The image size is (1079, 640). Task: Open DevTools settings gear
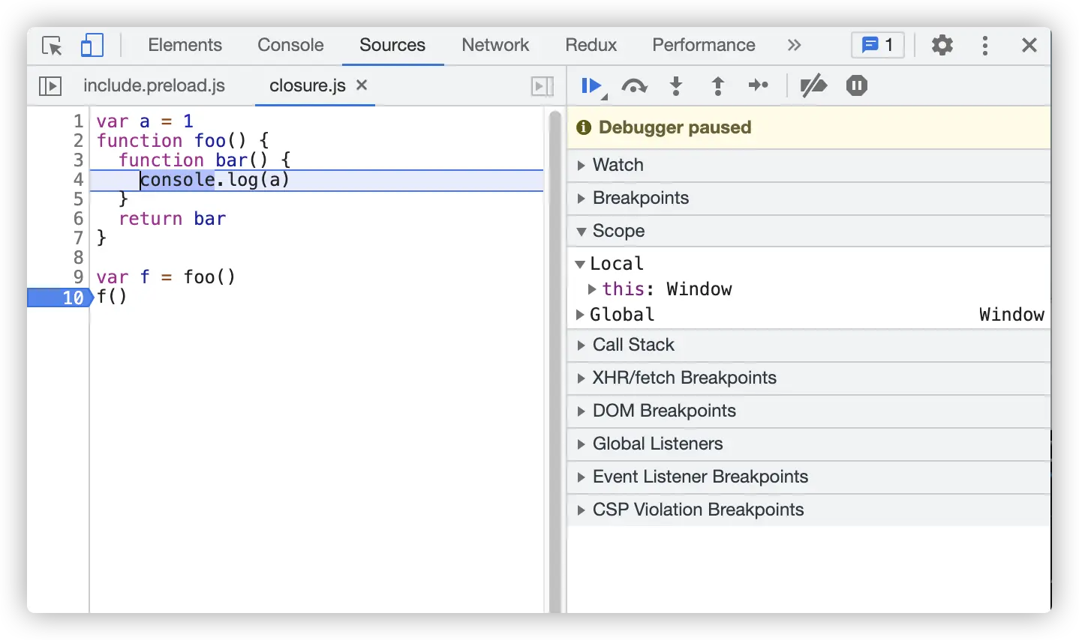click(x=942, y=46)
